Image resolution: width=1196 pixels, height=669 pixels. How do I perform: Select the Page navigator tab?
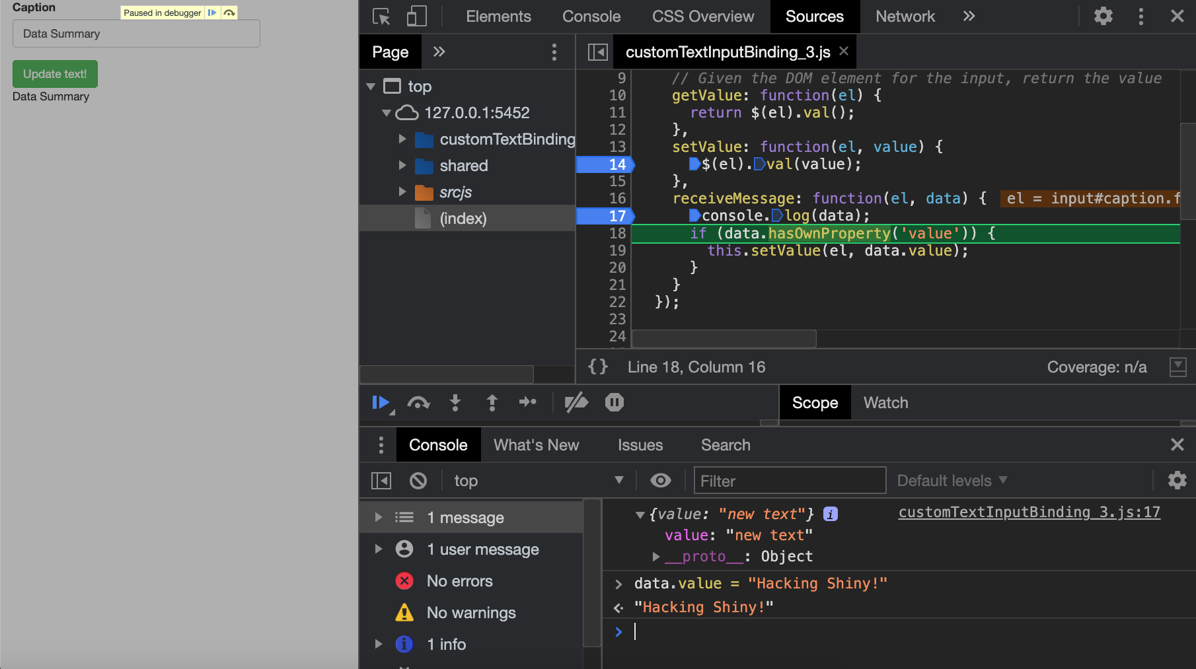pos(391,52)
